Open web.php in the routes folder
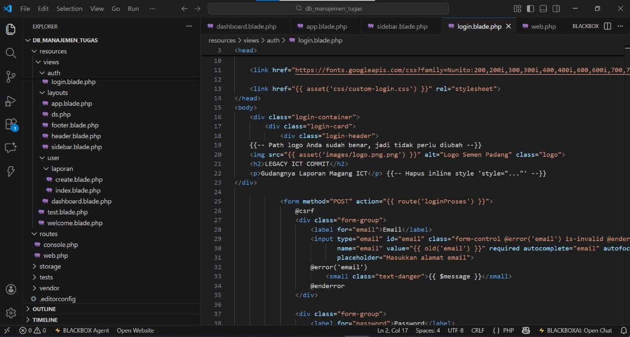 pos(56,255)
